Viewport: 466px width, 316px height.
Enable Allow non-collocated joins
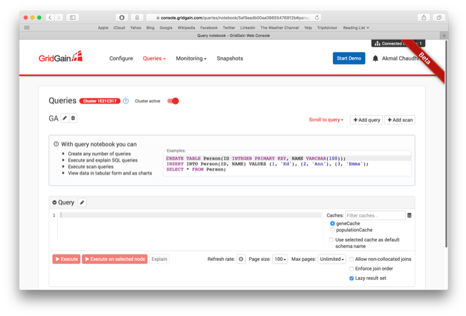pyautogui.click(x=351, y=260)
